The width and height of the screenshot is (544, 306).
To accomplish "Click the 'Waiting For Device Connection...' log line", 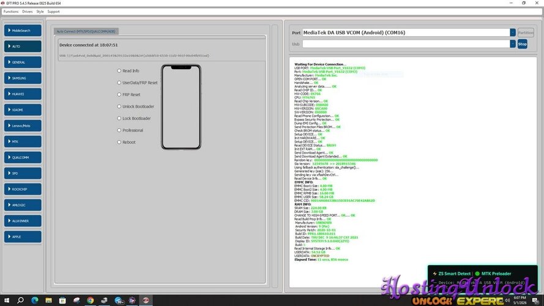I will pyautogui.click(x=320, y=64).
